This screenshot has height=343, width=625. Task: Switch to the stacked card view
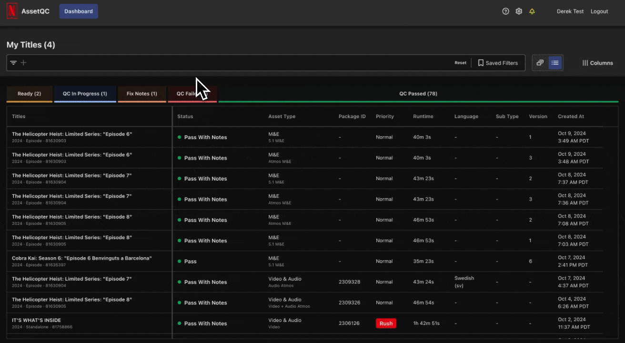click(540, 63)
